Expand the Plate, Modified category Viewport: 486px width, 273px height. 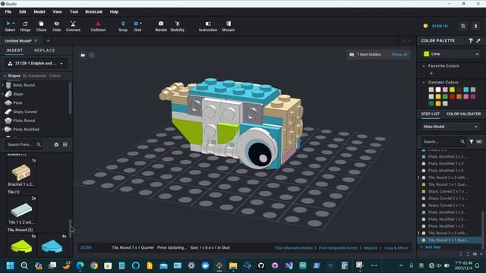pos(3,130)
